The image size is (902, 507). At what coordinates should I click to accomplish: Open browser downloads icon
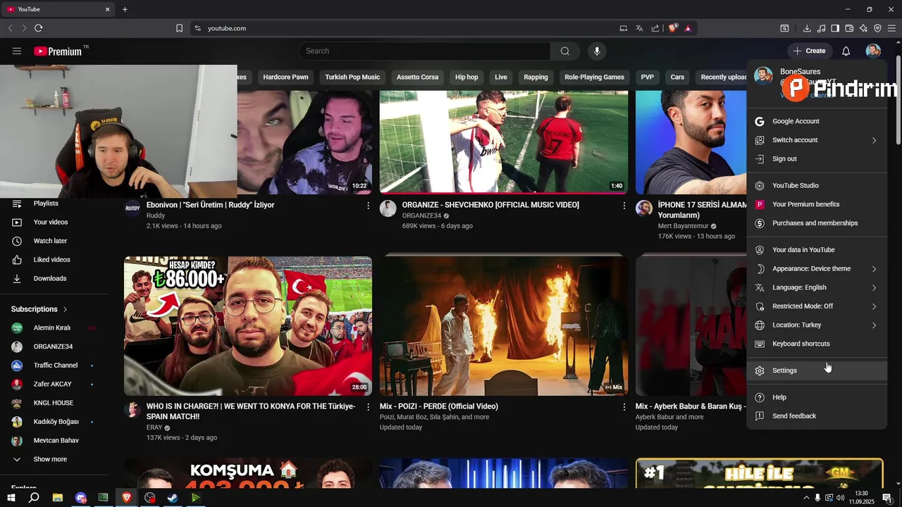pos(807,28)
